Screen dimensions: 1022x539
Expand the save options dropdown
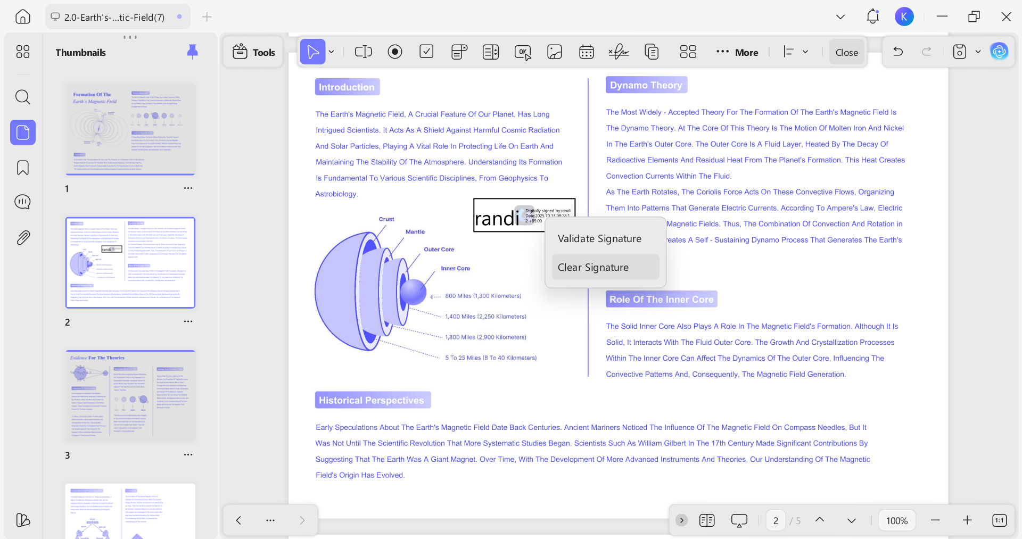click(x=978, y=52)
